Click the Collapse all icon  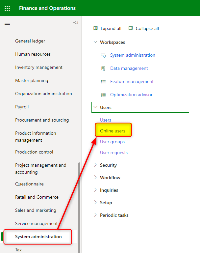click(131, 28)
